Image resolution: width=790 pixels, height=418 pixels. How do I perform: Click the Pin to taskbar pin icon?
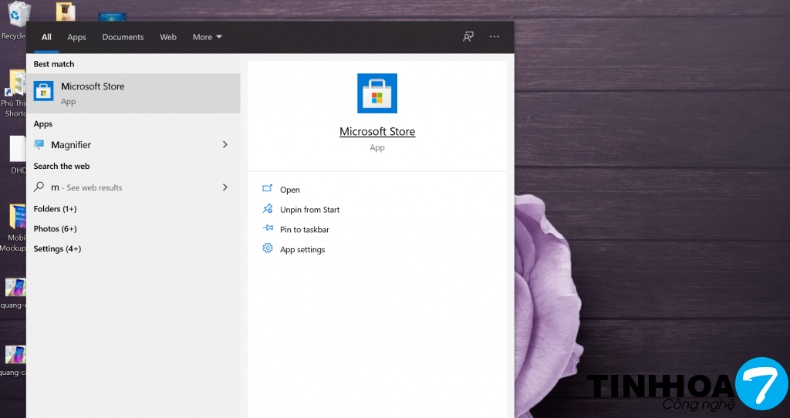pyautogui.click(x=268, y=229)
